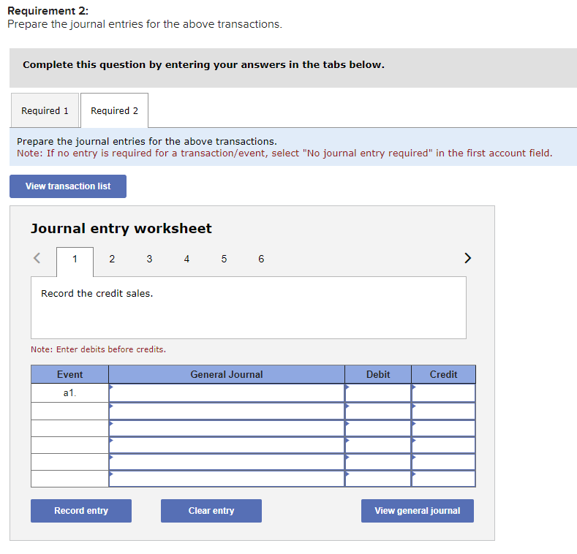Viewport: 577px width, 554px height.
Task: Click the Debit field in last row
Action: click(x=378, y=479)
